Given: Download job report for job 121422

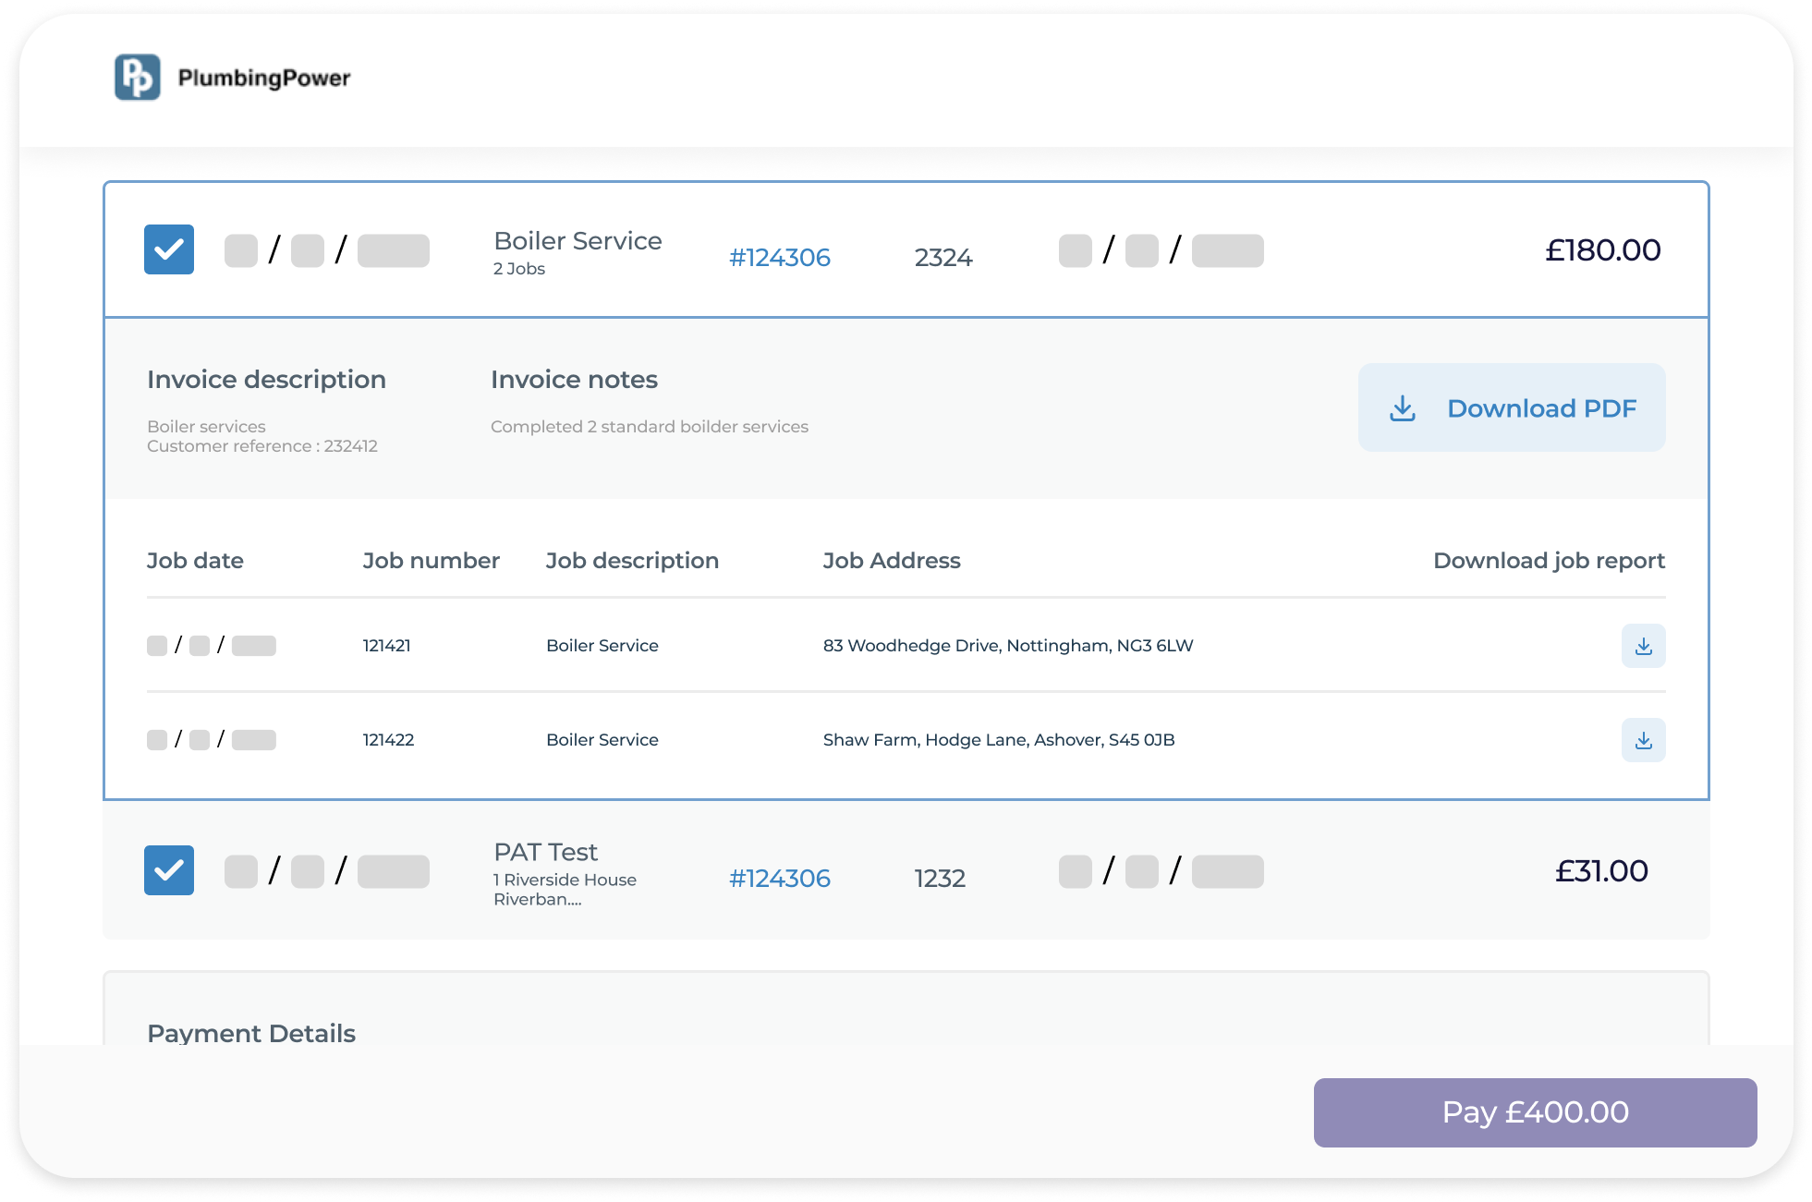Looking at the screenshot, I should point(1643,740).
